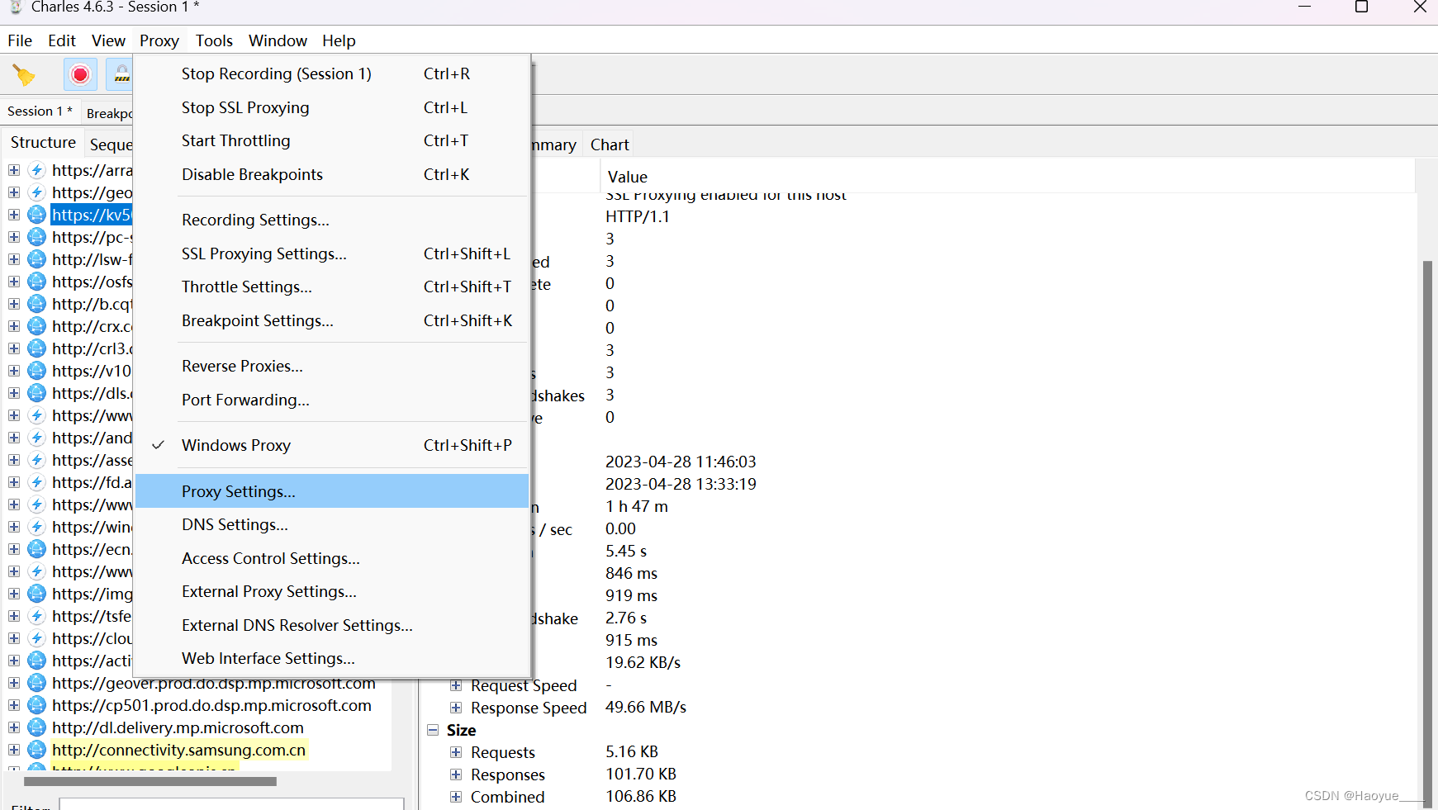
Task: Click globe icon beside https://pc- host
Action: click(x=36, y=237)
